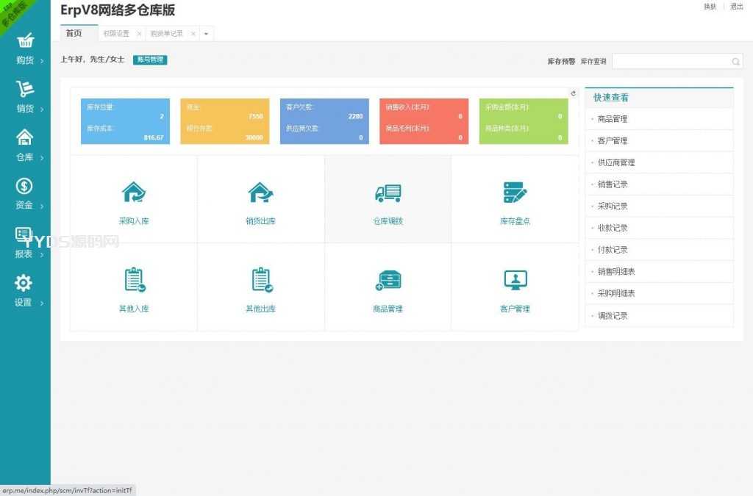
Task: Refresh the dashboard statistics panel
Action: point(574,93)
